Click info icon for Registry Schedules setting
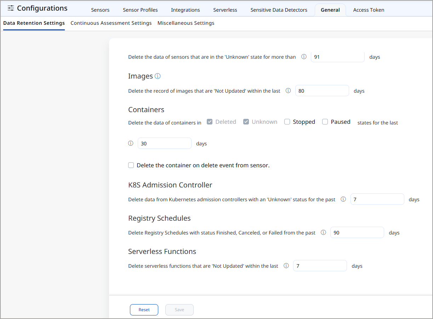Screen dimensions: 433x319 pos(323,232)
